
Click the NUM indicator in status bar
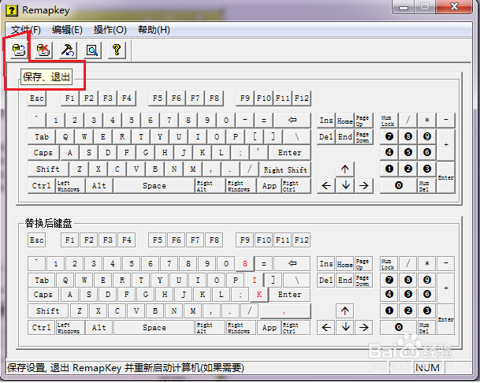[428, 367]
